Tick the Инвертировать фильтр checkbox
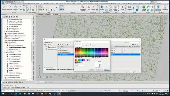Viewport: 170px width, 96px height. [45, 69]
